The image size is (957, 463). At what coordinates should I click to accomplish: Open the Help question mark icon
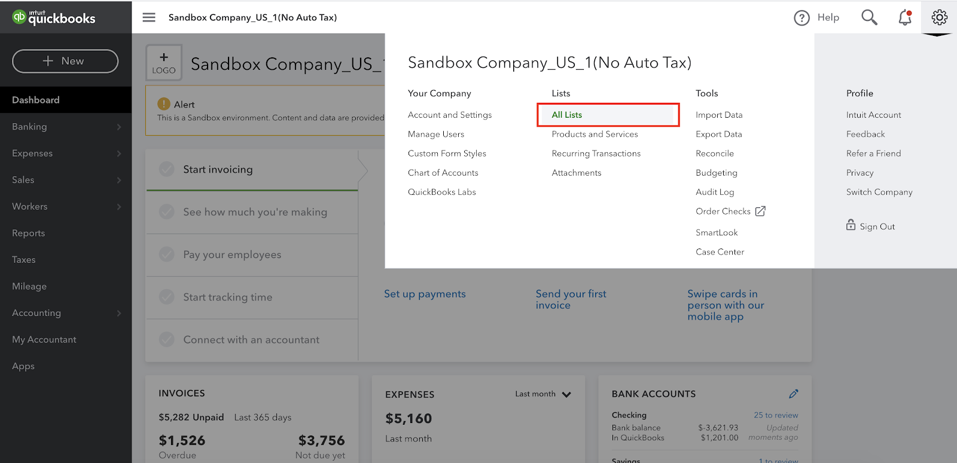801,18
